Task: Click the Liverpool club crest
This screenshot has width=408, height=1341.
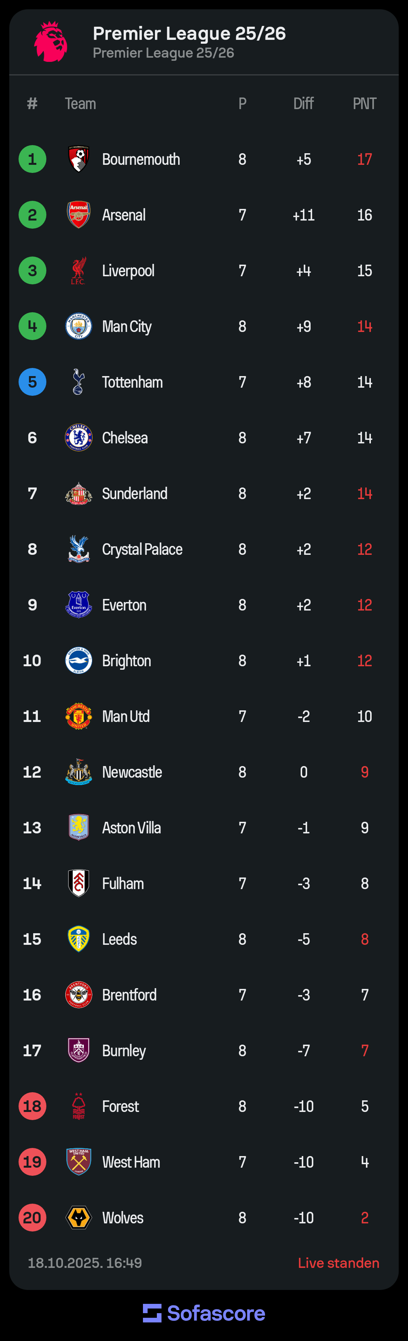Action: (x=78, y=270)
